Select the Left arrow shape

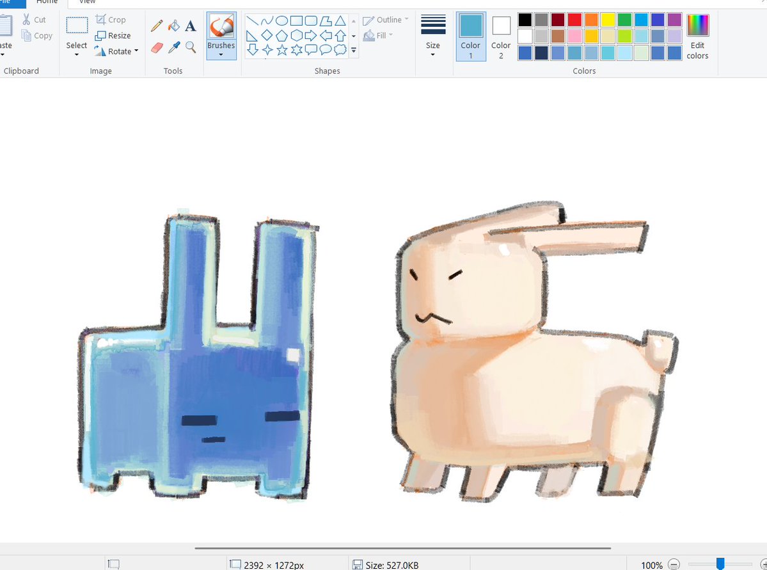point(326,35)
